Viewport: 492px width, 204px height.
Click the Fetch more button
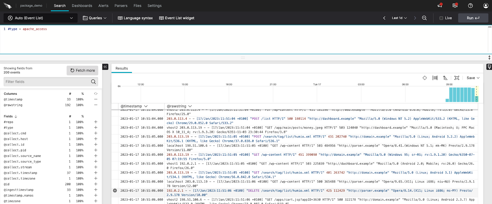82,70
